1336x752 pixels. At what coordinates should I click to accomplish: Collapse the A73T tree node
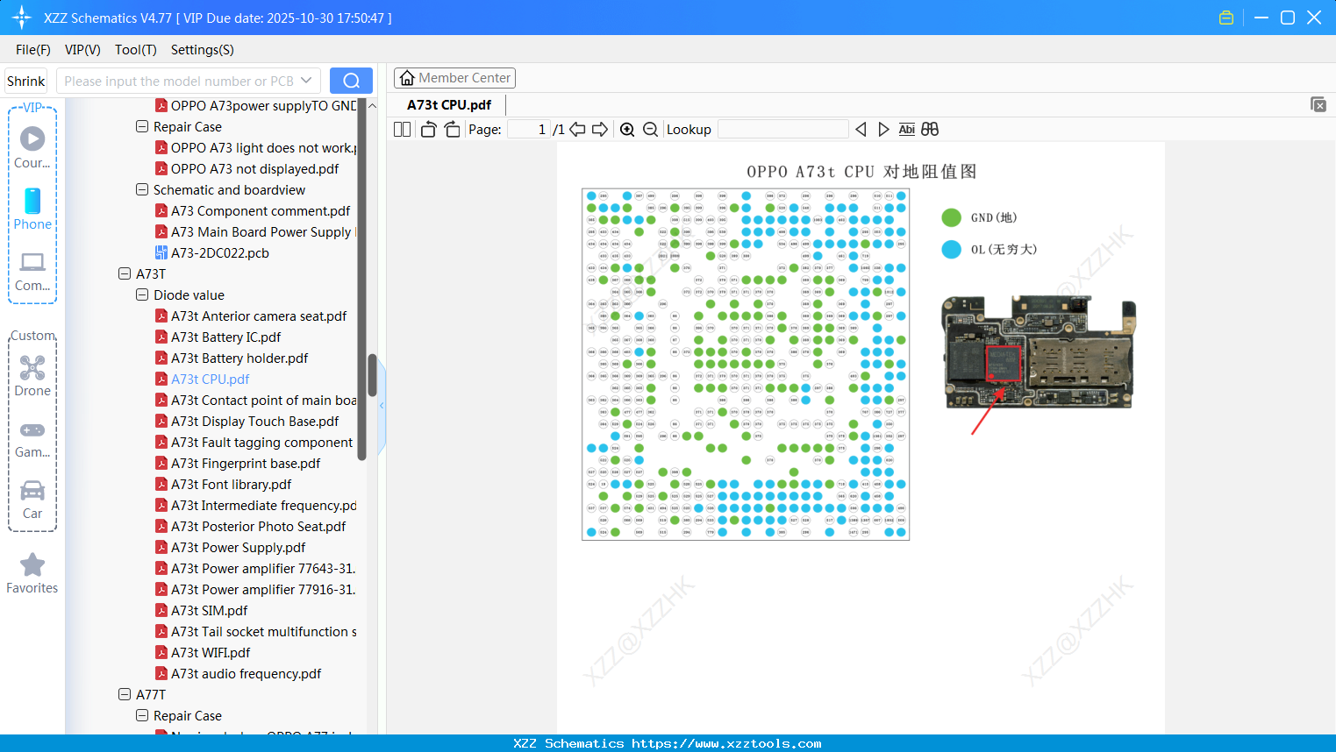(125, 273)
